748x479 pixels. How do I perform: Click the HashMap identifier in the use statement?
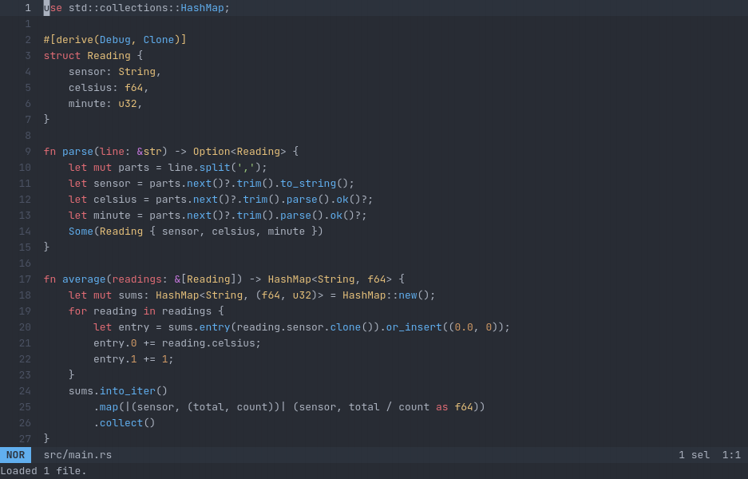pyautogui.click(x=202, y=8)
